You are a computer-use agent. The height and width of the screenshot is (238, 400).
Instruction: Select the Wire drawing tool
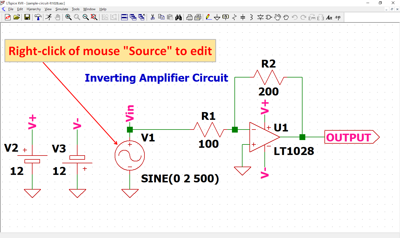pyautogui.click(x=209, y=17)
